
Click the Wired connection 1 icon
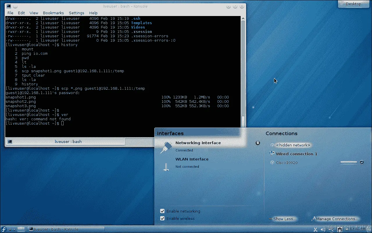click(272, 153)
